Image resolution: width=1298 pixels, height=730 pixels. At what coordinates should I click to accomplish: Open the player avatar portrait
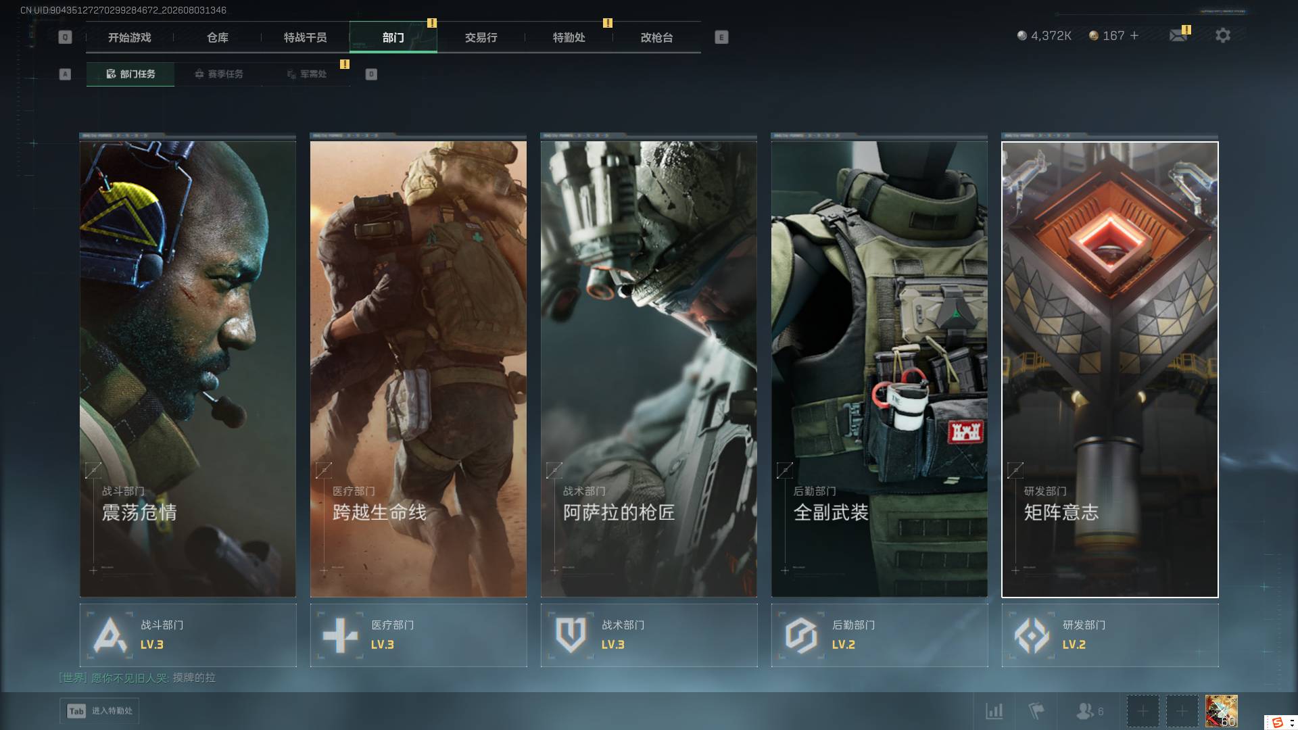point(1221,711)
